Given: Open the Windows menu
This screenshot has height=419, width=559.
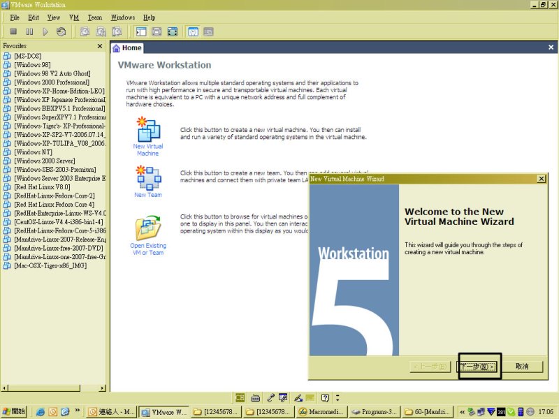Looking at the screenshot, I should (123, 17).
